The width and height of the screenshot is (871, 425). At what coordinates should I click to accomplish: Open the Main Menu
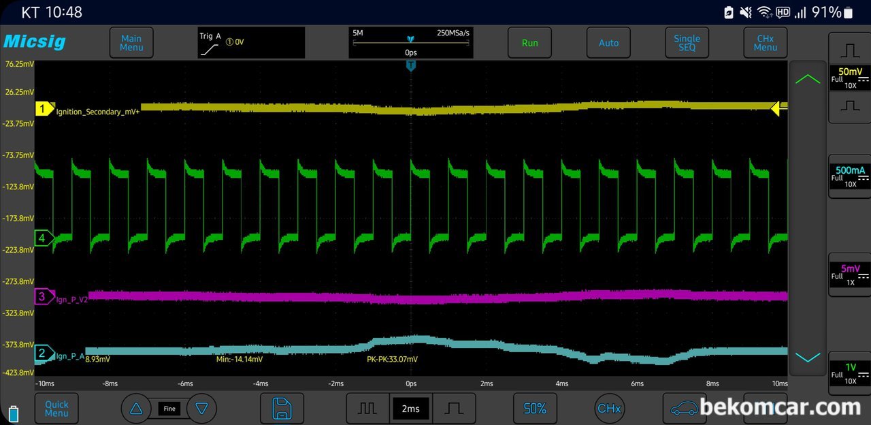pyautogui.click(x=131, y=43)
